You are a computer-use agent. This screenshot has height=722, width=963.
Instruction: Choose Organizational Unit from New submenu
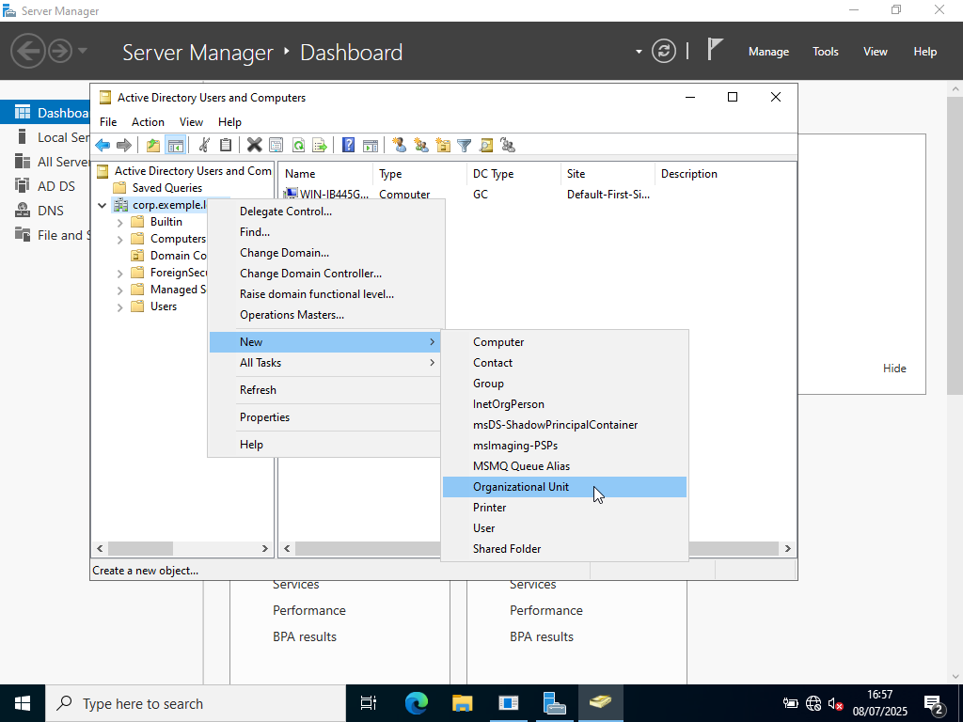(x=564, y=487)
